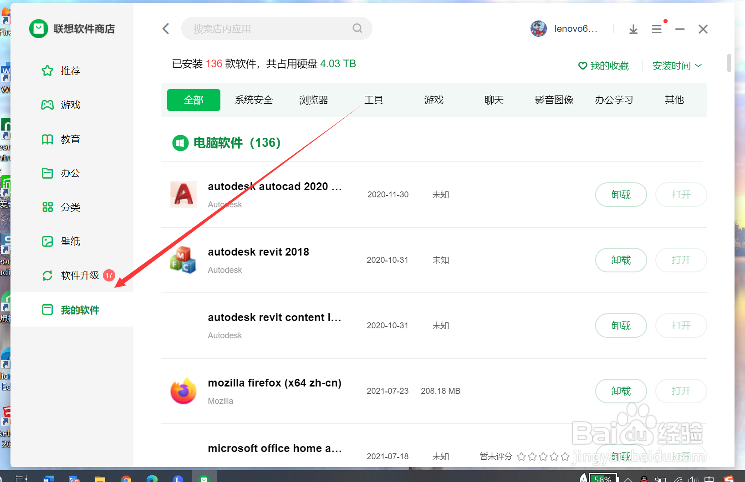Image resolution: width=745 pixels, height=482 pixels.
Task: Click the 2021-07-23 install date
Action: [x=388, y=391]
